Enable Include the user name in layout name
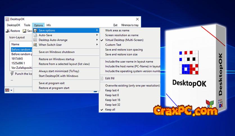This screenshot has height=136, width=235. point(129,62)
